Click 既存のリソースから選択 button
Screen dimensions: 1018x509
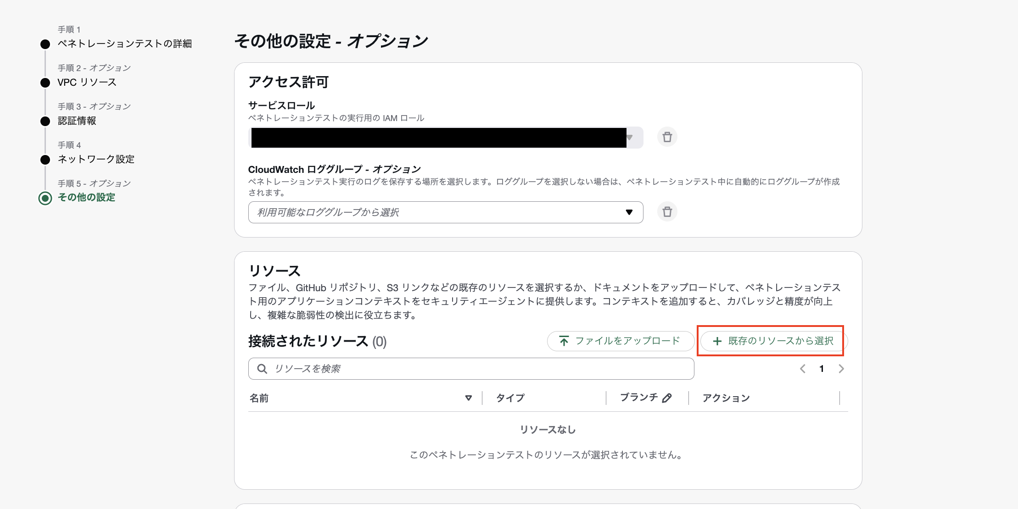[x=773, y=341]
